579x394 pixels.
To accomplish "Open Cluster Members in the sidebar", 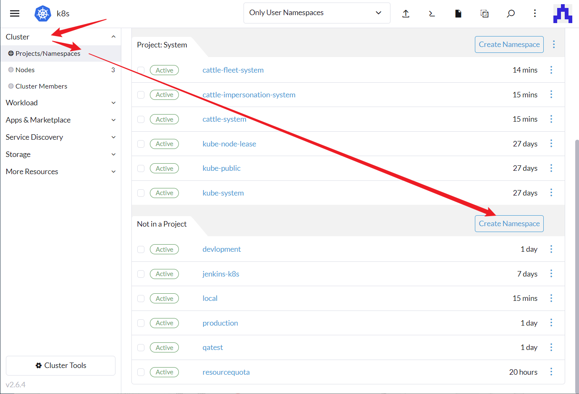I will 41,86.
